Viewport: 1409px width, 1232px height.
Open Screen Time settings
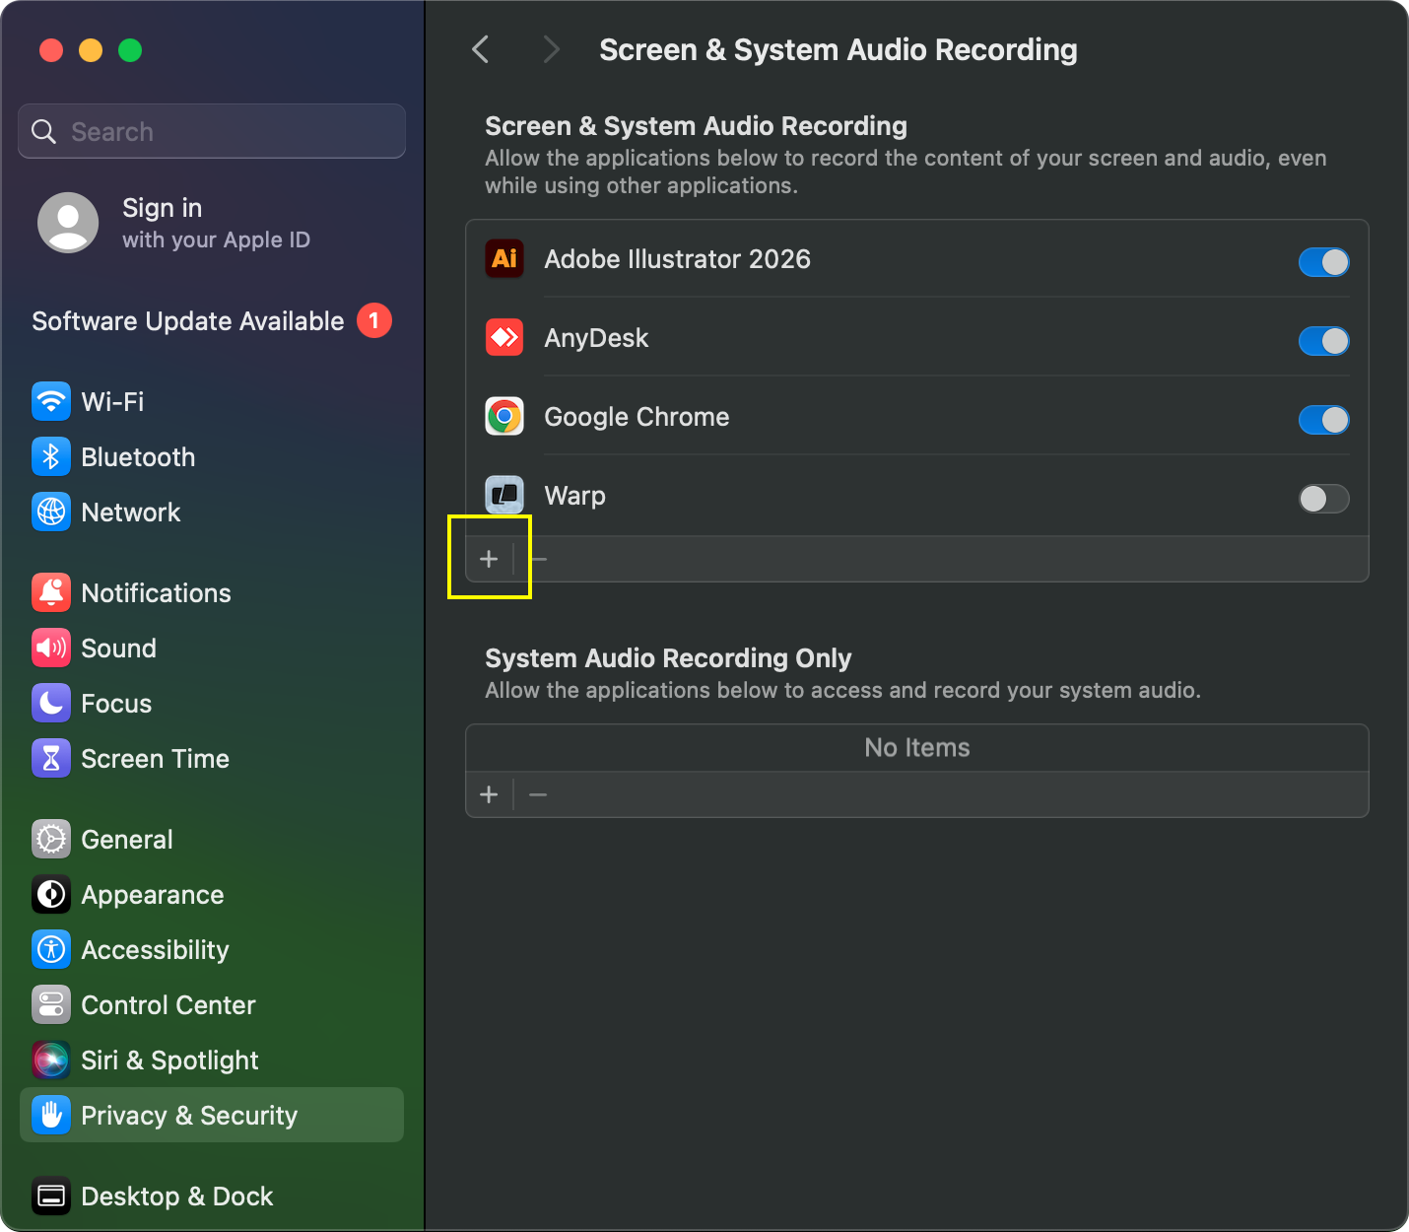(x=212, y=758)
